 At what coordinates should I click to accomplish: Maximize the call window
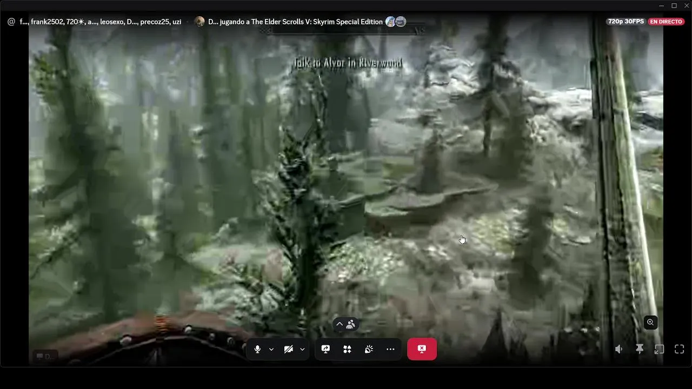674,5
